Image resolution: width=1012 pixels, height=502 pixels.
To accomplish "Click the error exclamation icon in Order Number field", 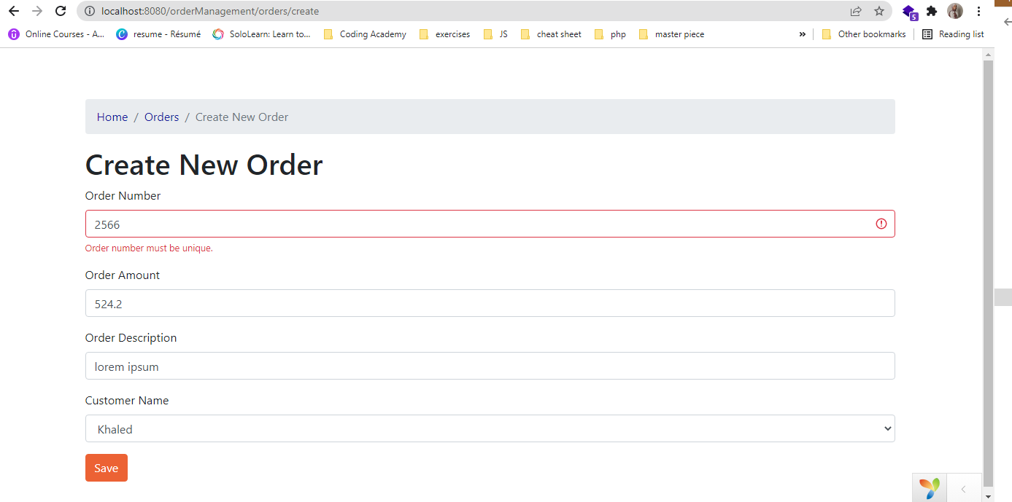I will [881, 224].
